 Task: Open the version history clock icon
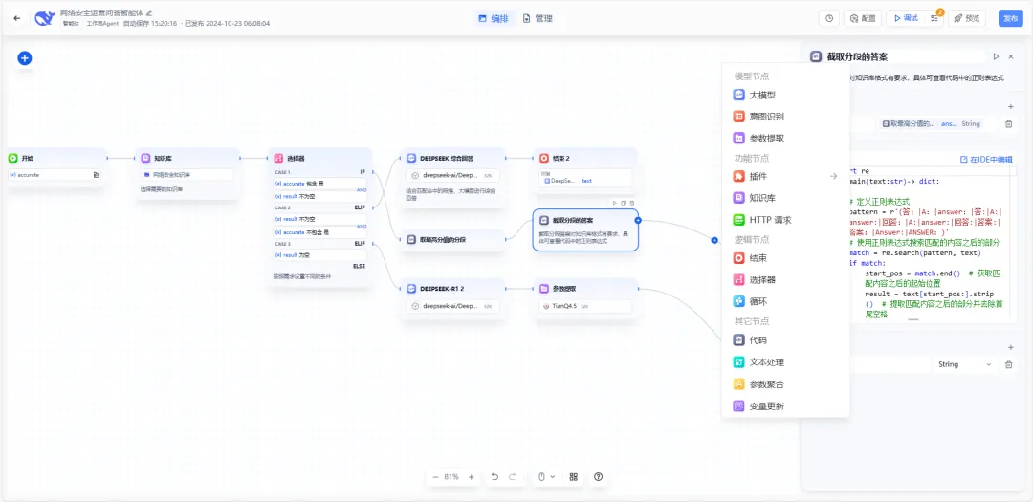pyautogui.click(x=828, y=18)
